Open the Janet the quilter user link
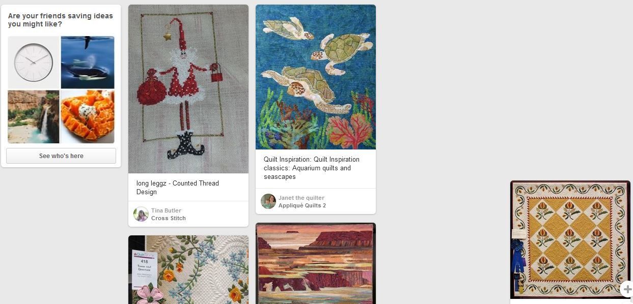 (x=301, y=198)
